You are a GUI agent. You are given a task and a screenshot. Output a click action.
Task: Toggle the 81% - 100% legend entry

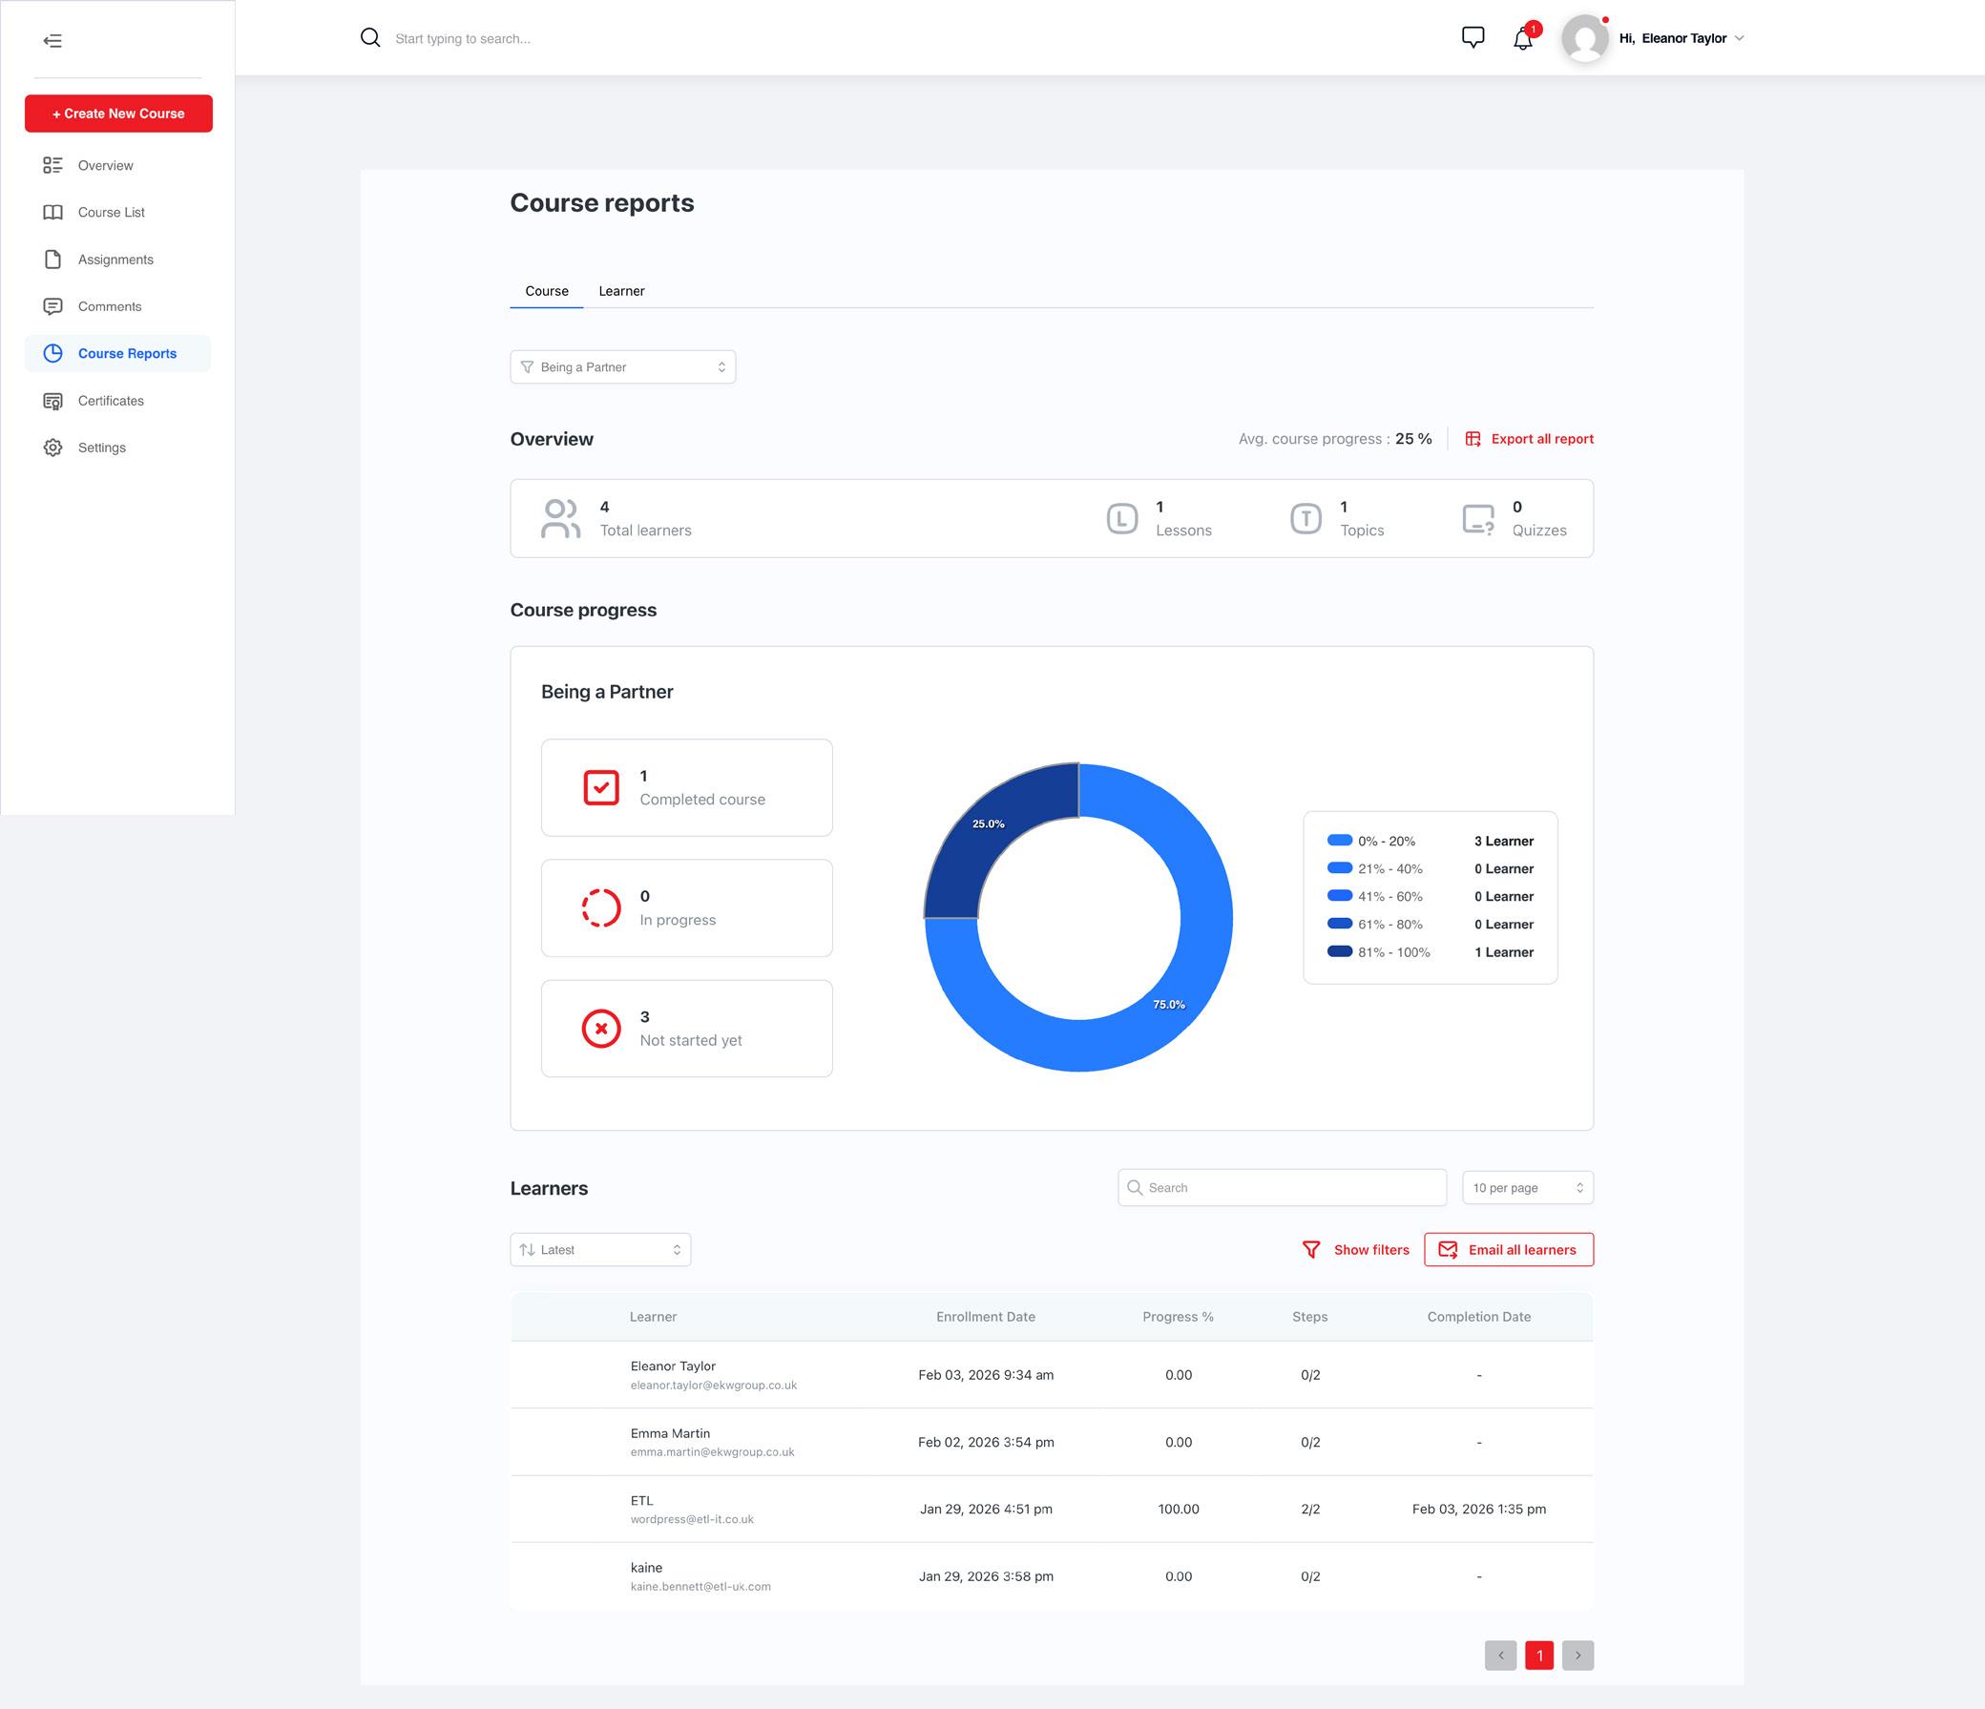click(1392, 952)
